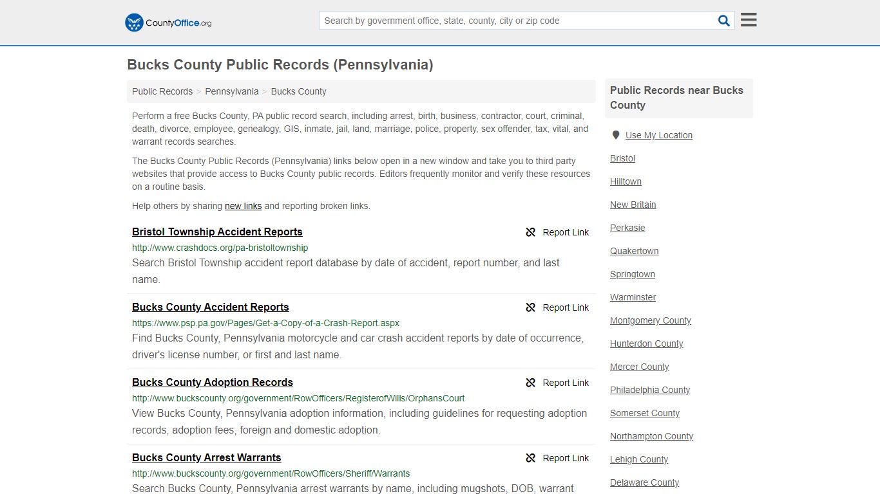Click the location pin icon
Image resolution: width=880 pixels, height=494 pixels.
pyautogui.click(x=616, y=135)
